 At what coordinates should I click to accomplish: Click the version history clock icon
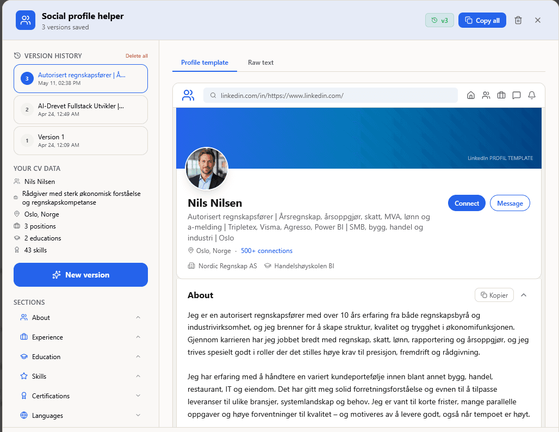point(17,55)
